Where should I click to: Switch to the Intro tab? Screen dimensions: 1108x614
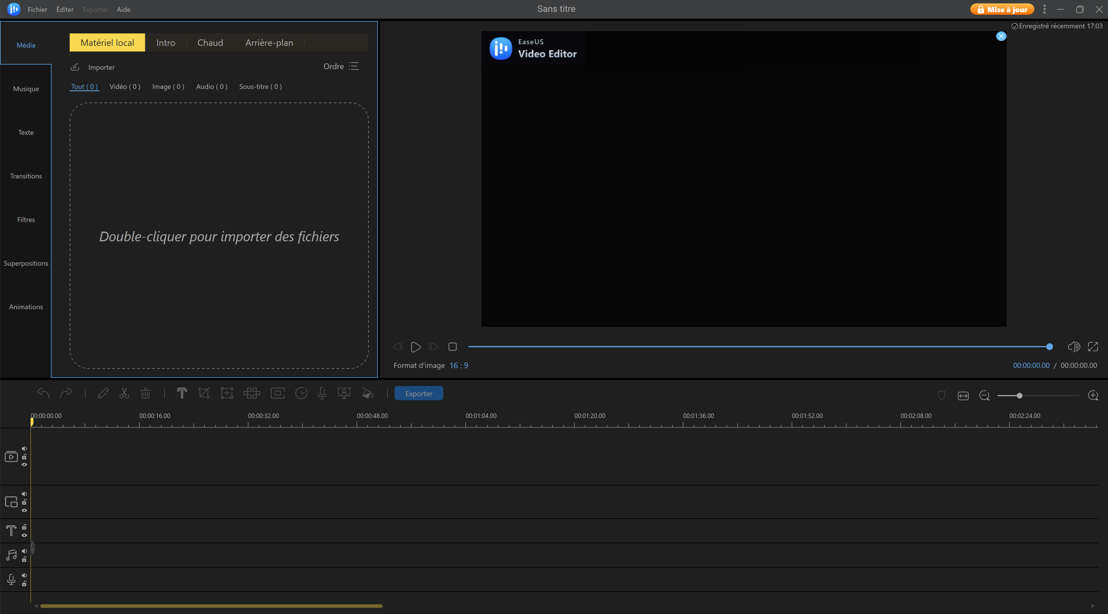click(x=166, y=42)
